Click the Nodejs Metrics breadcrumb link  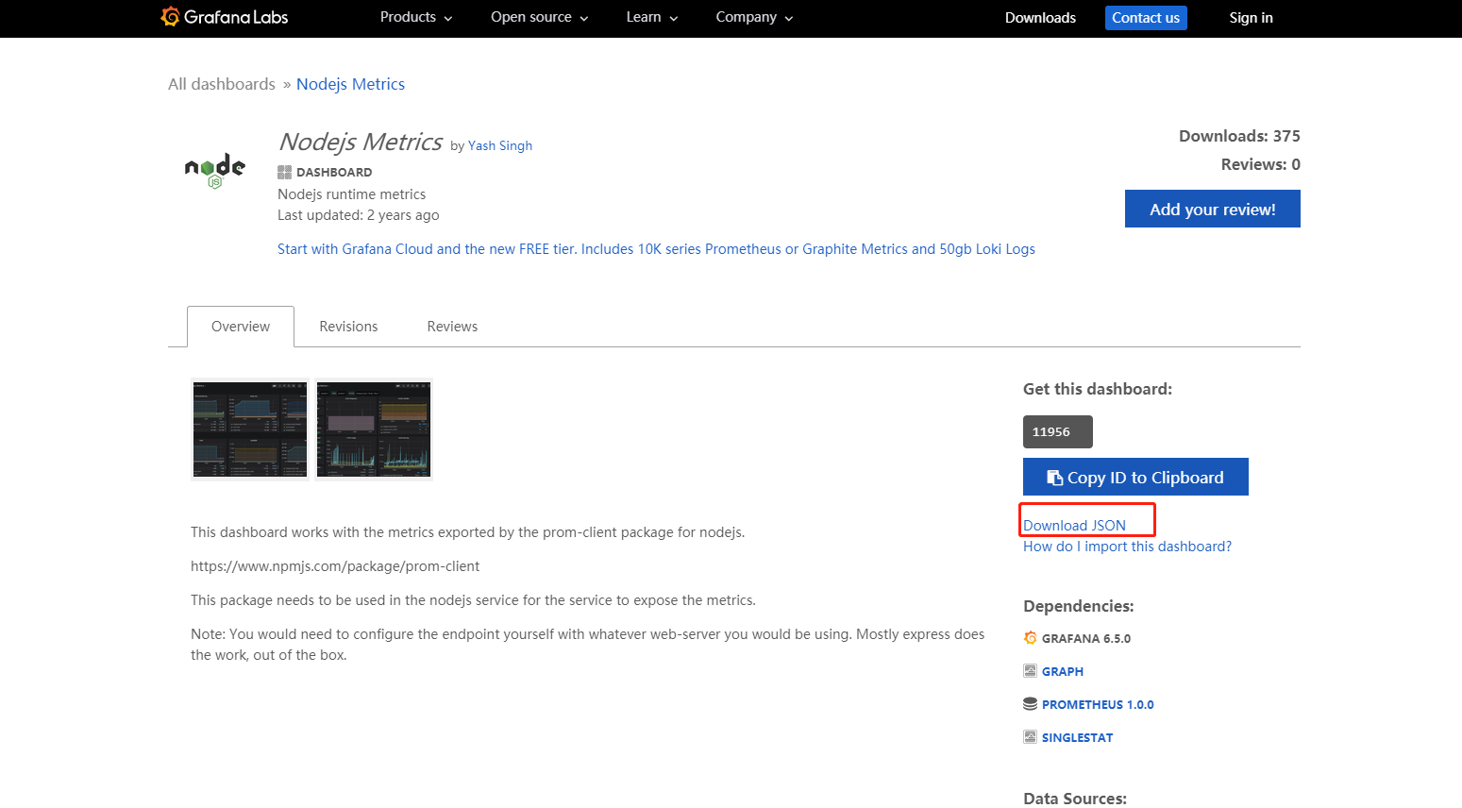(x=350, y=84)
